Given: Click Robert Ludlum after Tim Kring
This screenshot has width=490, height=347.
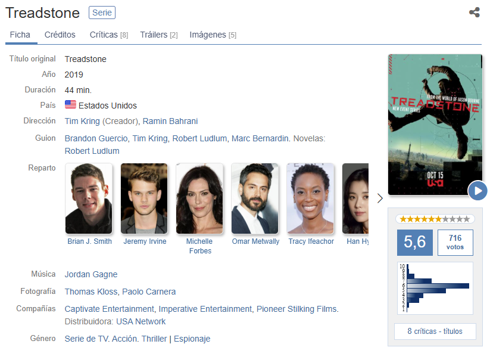Looking at the screenshot, I should 199,138.
